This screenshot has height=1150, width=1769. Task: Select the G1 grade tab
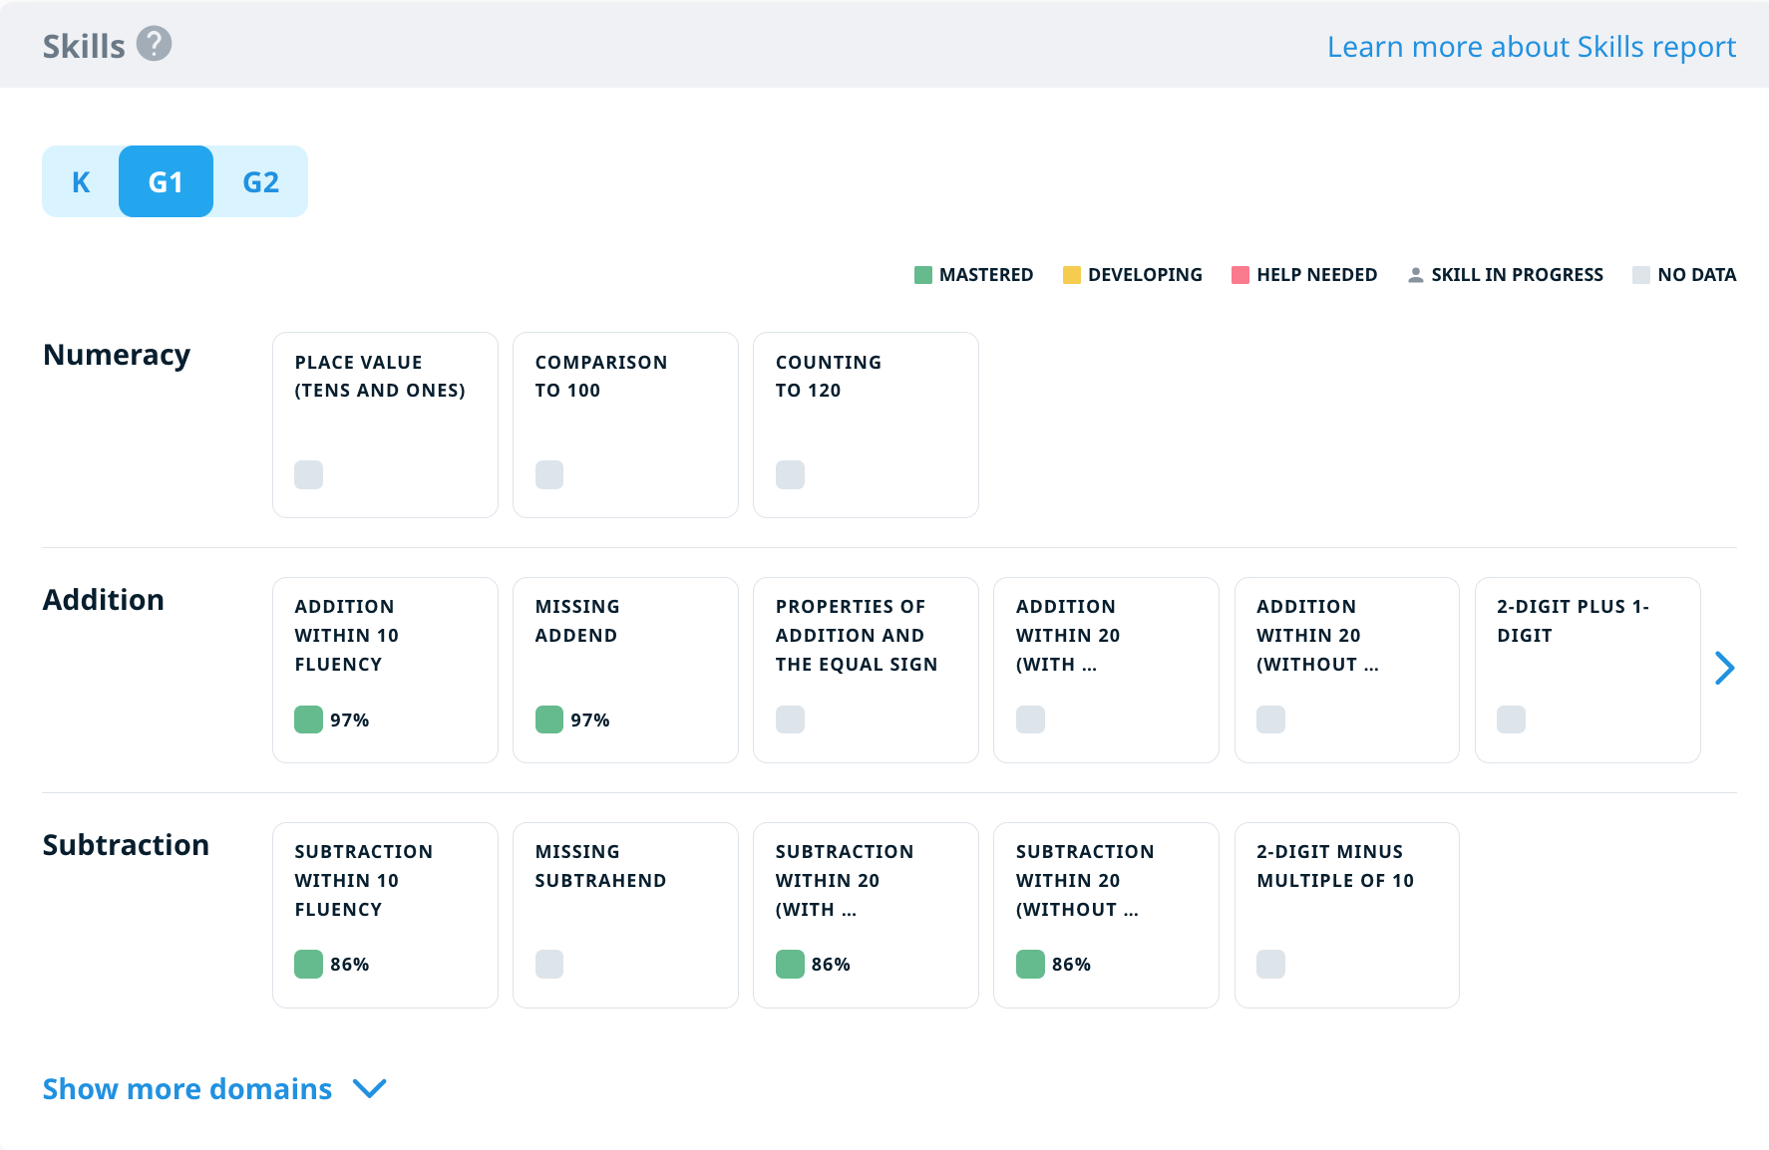coord(166,182)
